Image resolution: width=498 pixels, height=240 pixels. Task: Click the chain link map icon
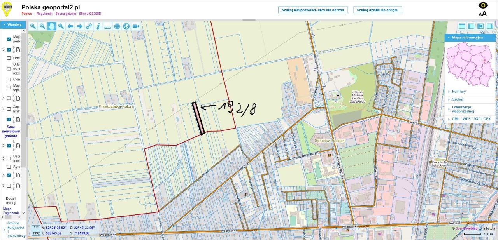click(89, 26)
